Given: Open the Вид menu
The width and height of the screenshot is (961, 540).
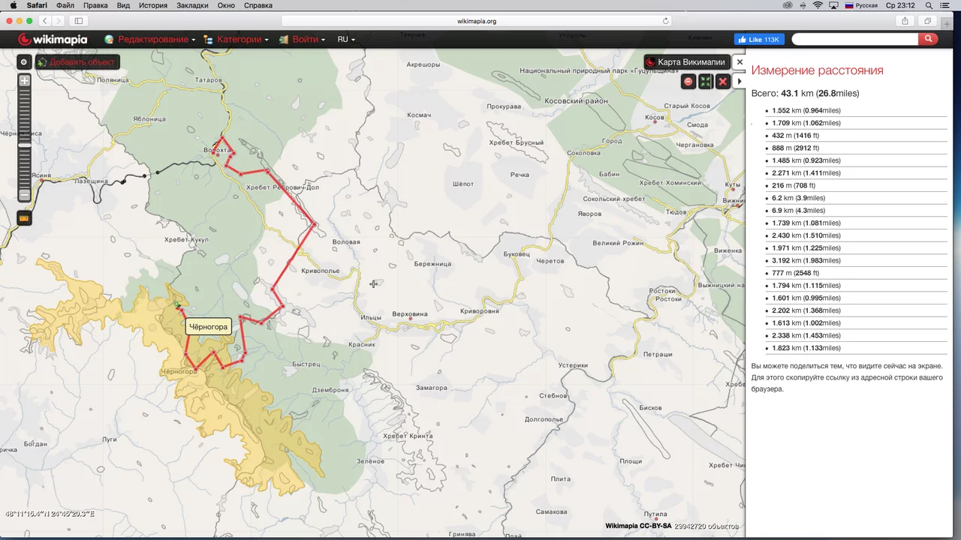Looking at the screenshot, I should (x=123, y=5).
